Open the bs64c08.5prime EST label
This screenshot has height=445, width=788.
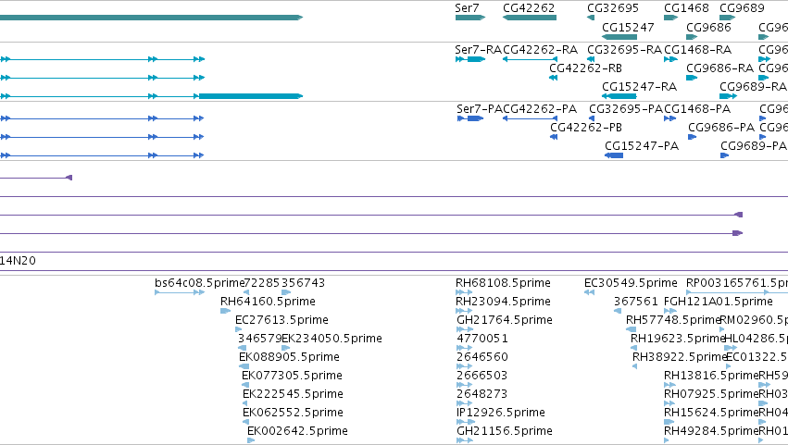[x=199, y=283]
